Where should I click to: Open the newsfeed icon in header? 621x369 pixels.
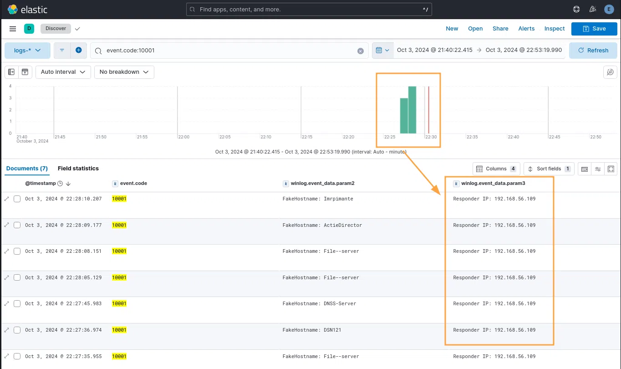pos(592,9)
